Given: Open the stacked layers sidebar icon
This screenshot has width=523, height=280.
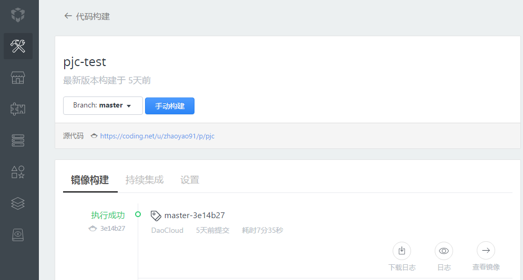Looking at the screenshot, I should tap(18, 203).
